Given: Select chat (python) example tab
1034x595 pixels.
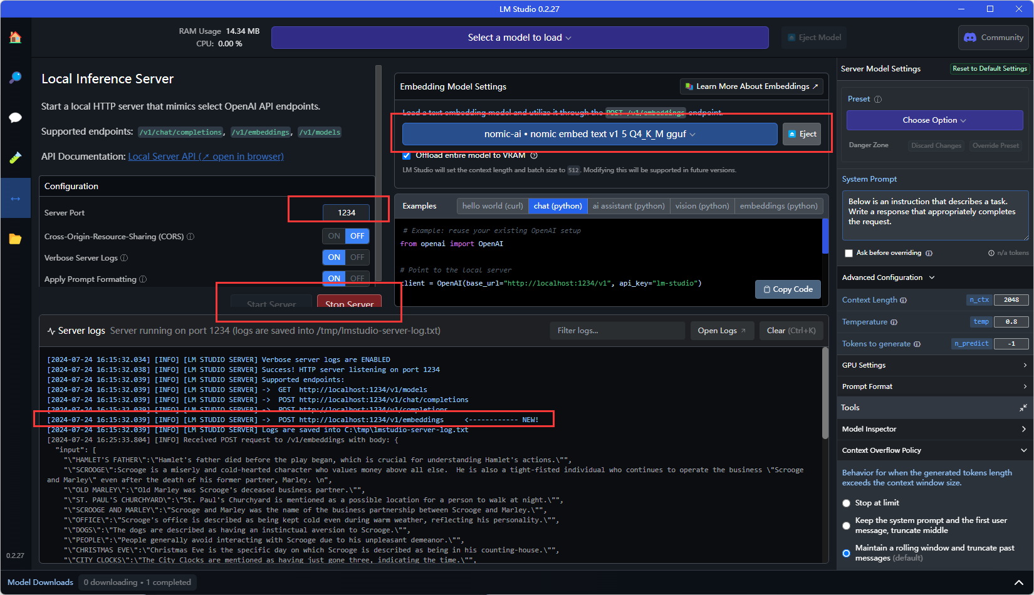Looking at the screenshot, I should point(558,206).
